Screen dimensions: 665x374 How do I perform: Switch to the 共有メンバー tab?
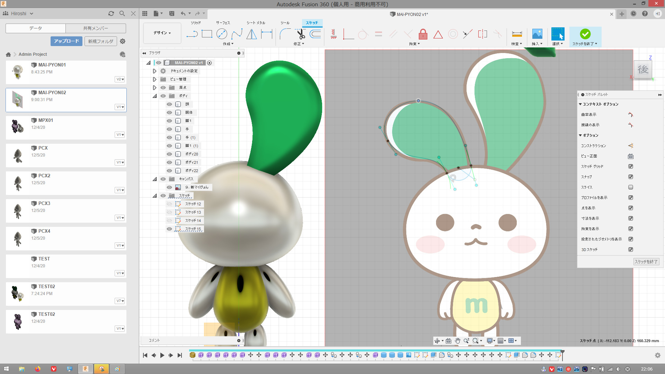(96, 28)
